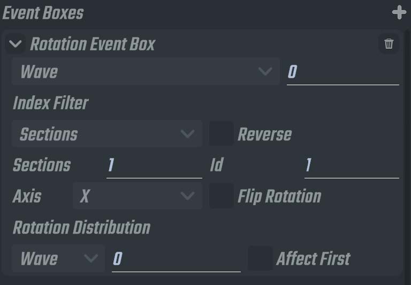Enable the Affect First checkbox
Image resolution: width=411 pixels, height=285 pixels.
(x=260, y=258)
